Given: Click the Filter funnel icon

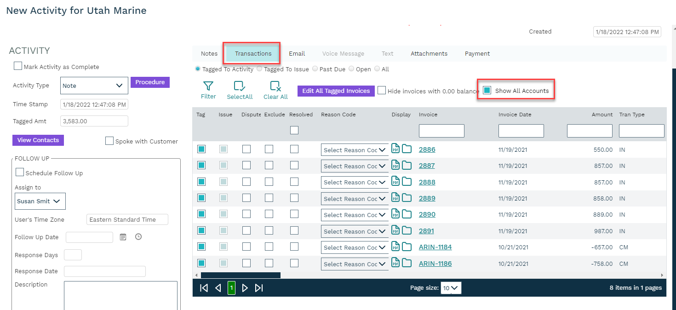Looking at the screenshot, I should (208, 86).
